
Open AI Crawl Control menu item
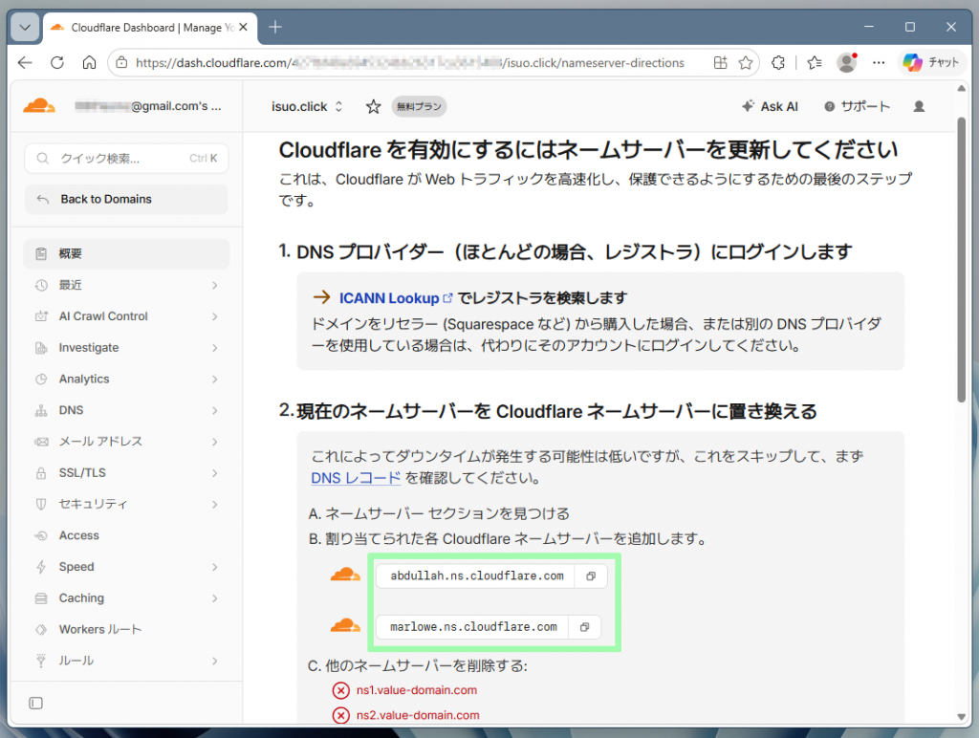126,316
